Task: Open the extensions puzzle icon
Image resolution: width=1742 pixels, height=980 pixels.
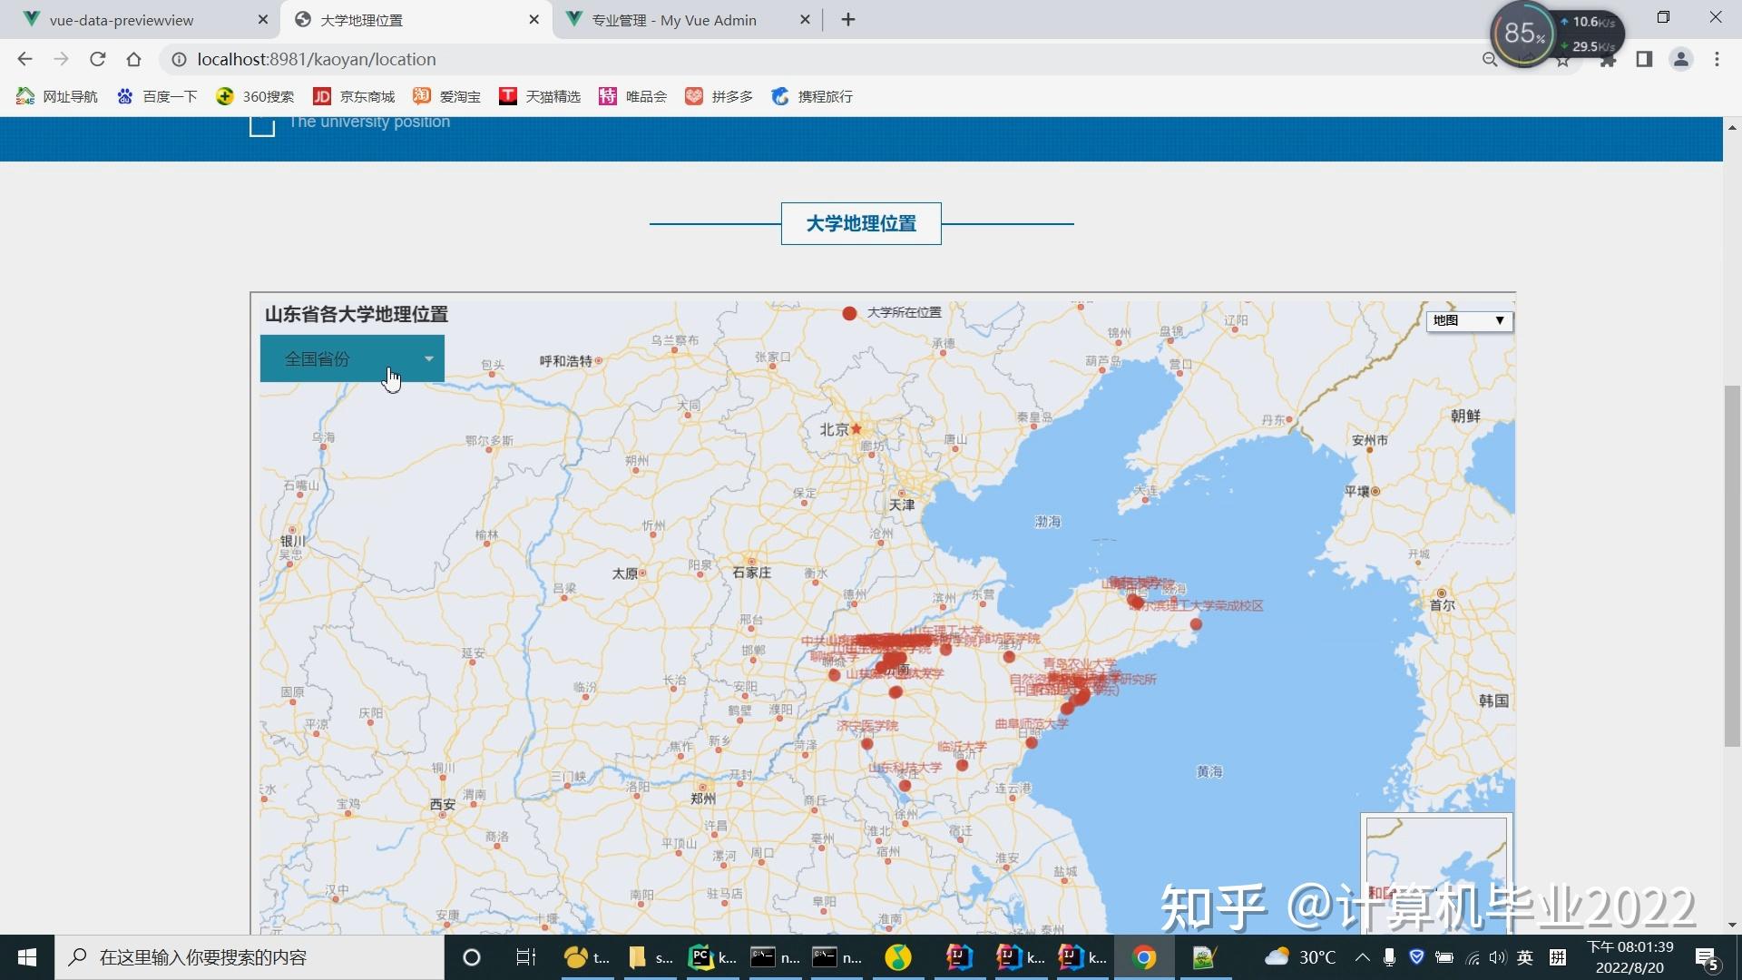Action: point(1608,61)
